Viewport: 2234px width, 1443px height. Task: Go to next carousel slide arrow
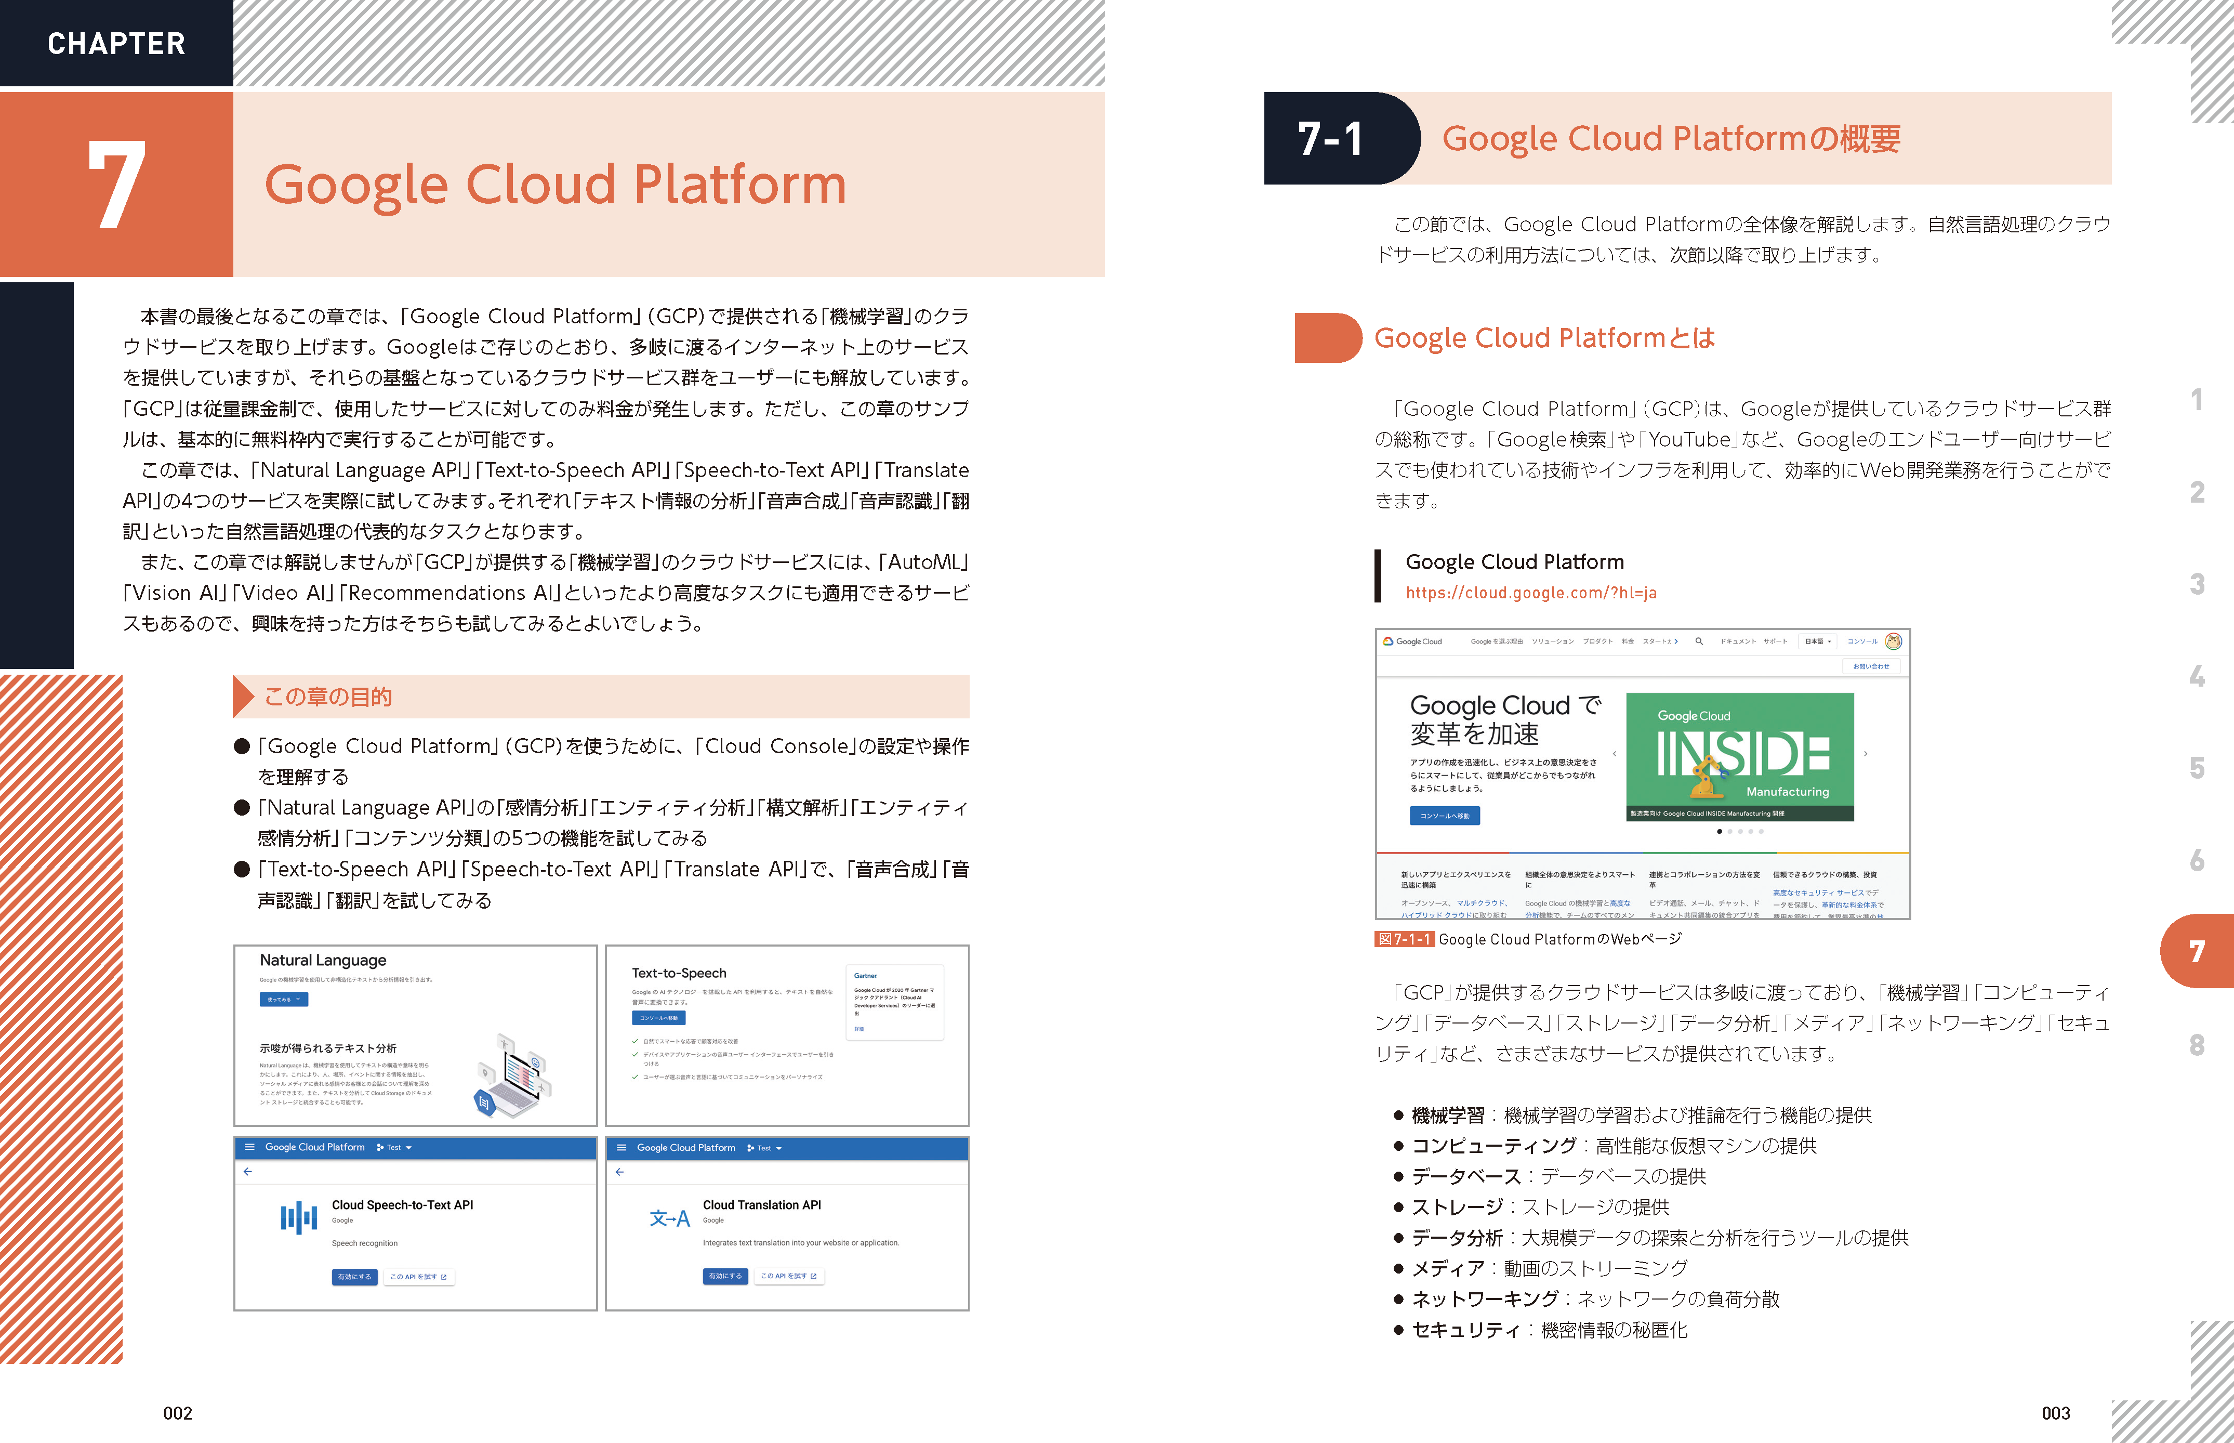[1866, 753]
